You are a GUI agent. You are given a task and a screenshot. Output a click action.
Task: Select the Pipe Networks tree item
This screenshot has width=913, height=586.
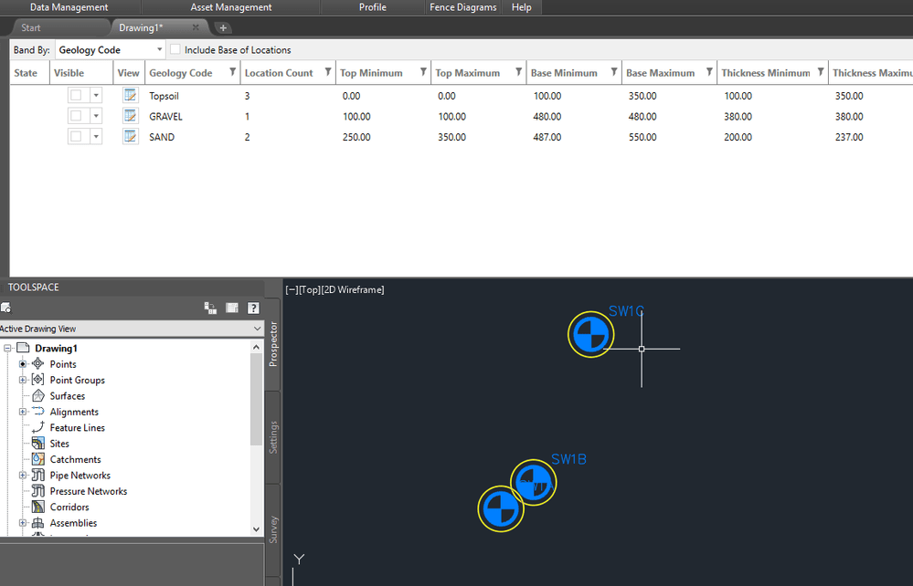click(x=80, y=475)
